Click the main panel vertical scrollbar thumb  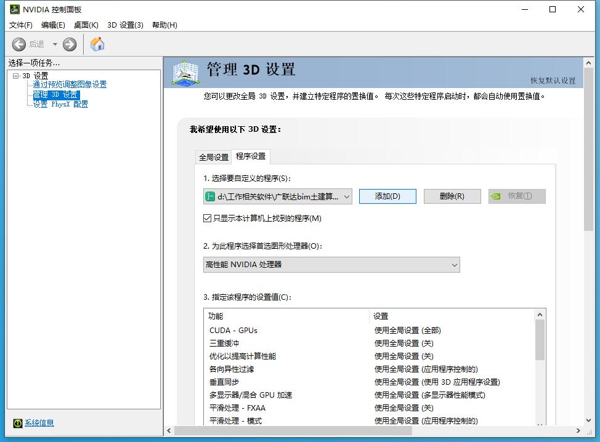(x=588, y=150)
